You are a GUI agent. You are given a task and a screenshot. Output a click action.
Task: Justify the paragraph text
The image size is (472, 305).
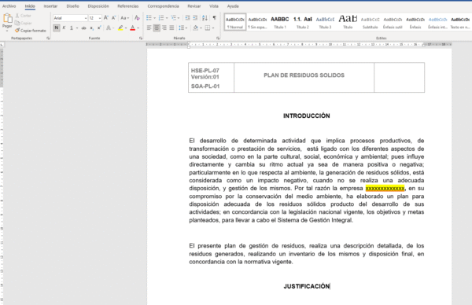[x=171, y=28]
